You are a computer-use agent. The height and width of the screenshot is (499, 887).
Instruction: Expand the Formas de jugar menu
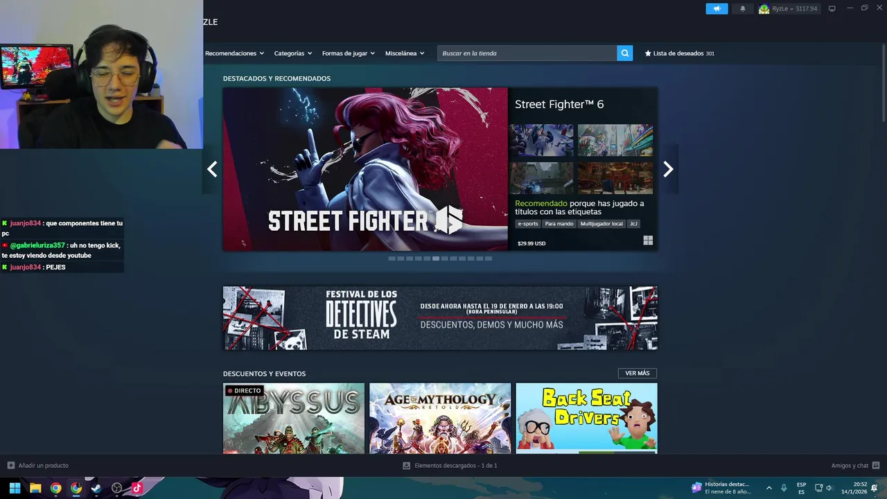point(349,53)
